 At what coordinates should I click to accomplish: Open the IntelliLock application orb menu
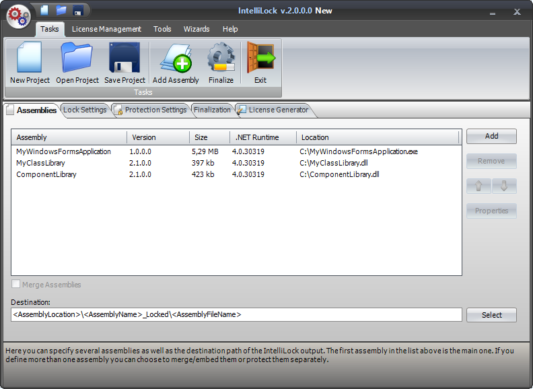pyautogui.click(x=19, y=16)
